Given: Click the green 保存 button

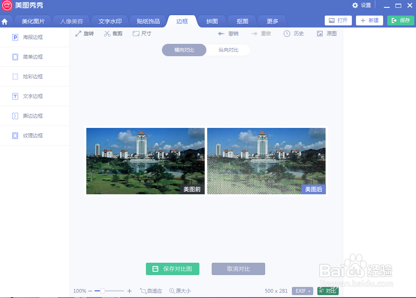Looking at the screenshot, I should (x=401, y=20).
